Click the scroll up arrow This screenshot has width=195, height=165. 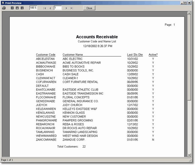pos(189,13)
